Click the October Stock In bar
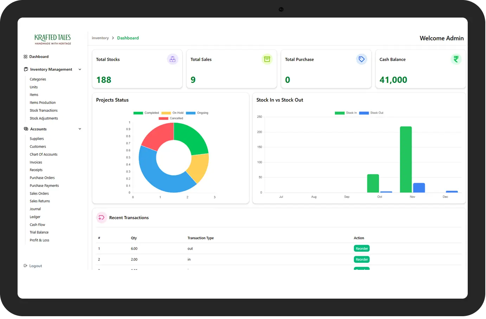This screenshot has height=319, width=486. click(x=373, y=183)
